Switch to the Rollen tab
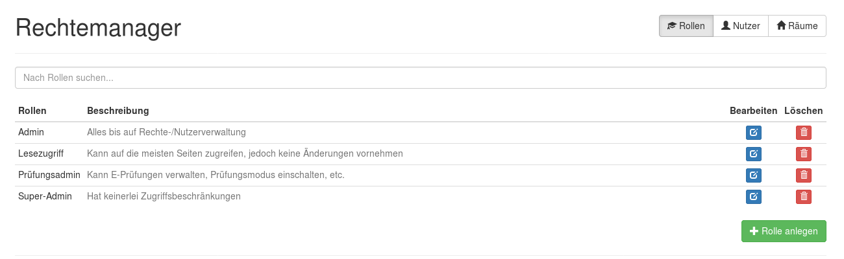Viewport: 844px width, 259px height. pyautogui.click(x=686, y=26)
